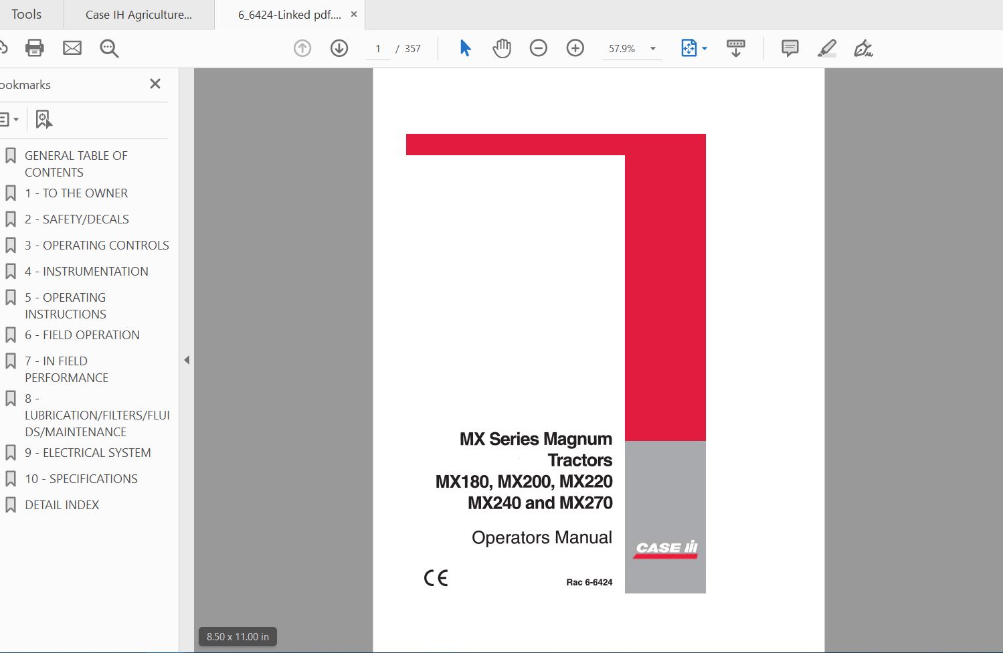Image resolution: width=1003 pixels, height=653 pixels.
Task: Click bookmark icon beside DETAIL INDEX
Action: tap(11, 505)
